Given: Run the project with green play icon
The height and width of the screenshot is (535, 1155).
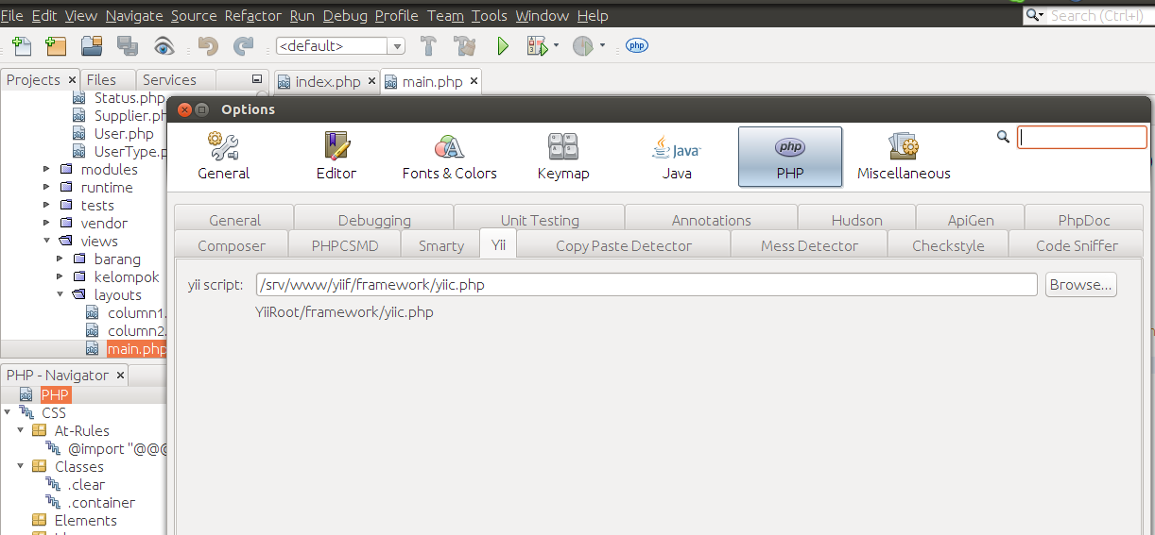Looking at the screenshot, I should [503, 45].
